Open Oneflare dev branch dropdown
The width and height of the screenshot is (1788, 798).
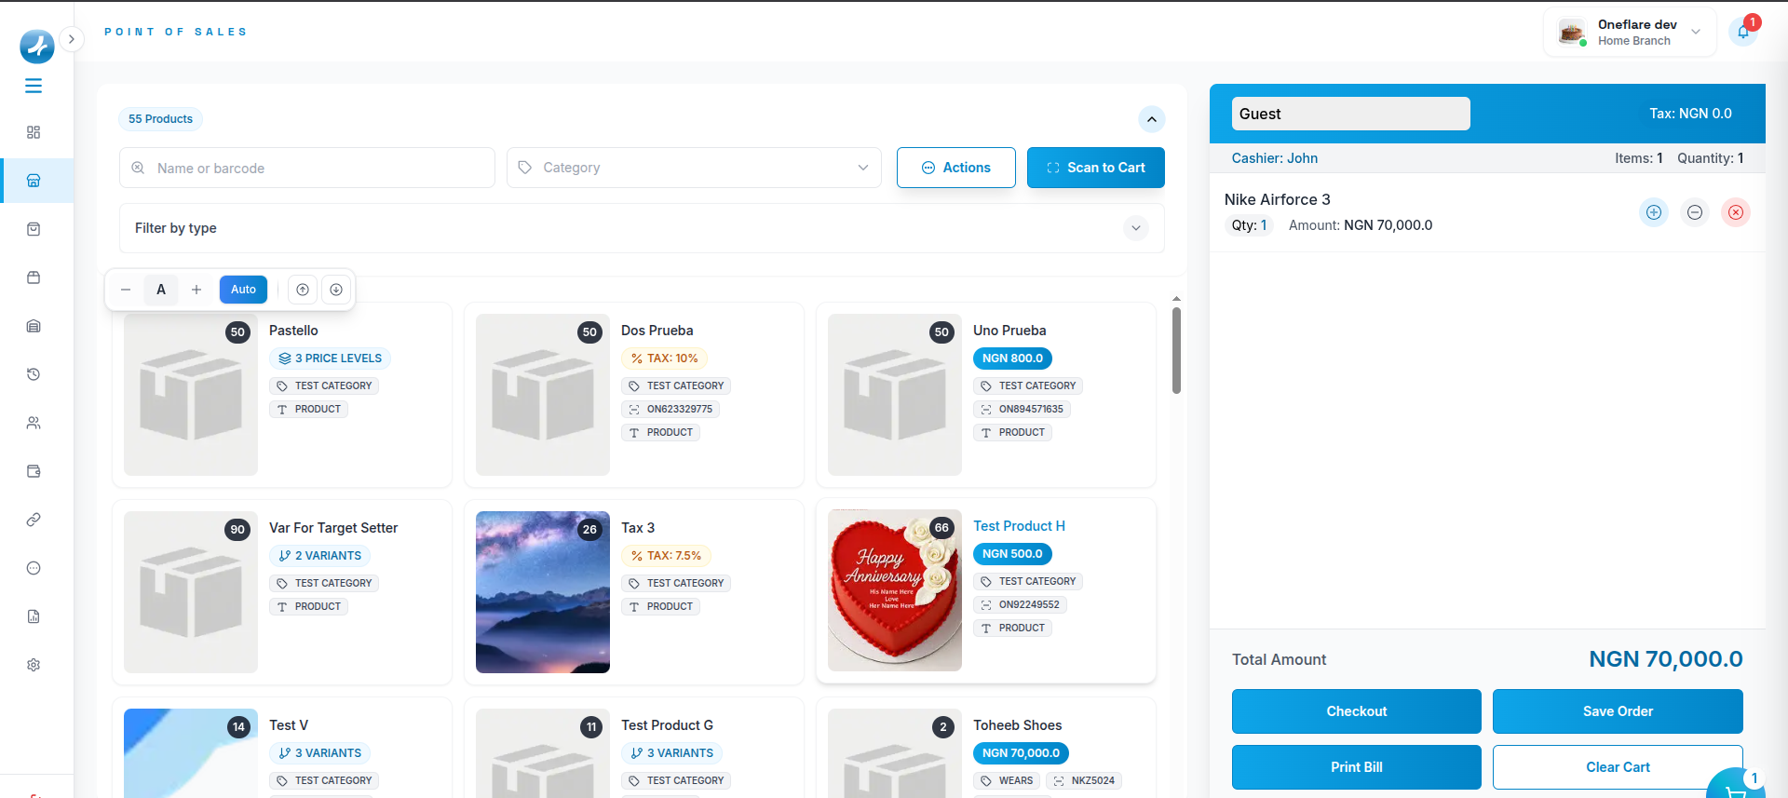(1630, 32)
